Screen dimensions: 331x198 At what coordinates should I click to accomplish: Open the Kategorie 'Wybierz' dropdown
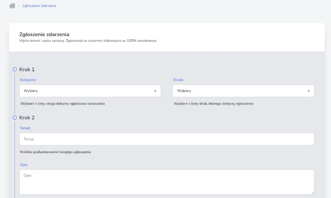[90, 91]
